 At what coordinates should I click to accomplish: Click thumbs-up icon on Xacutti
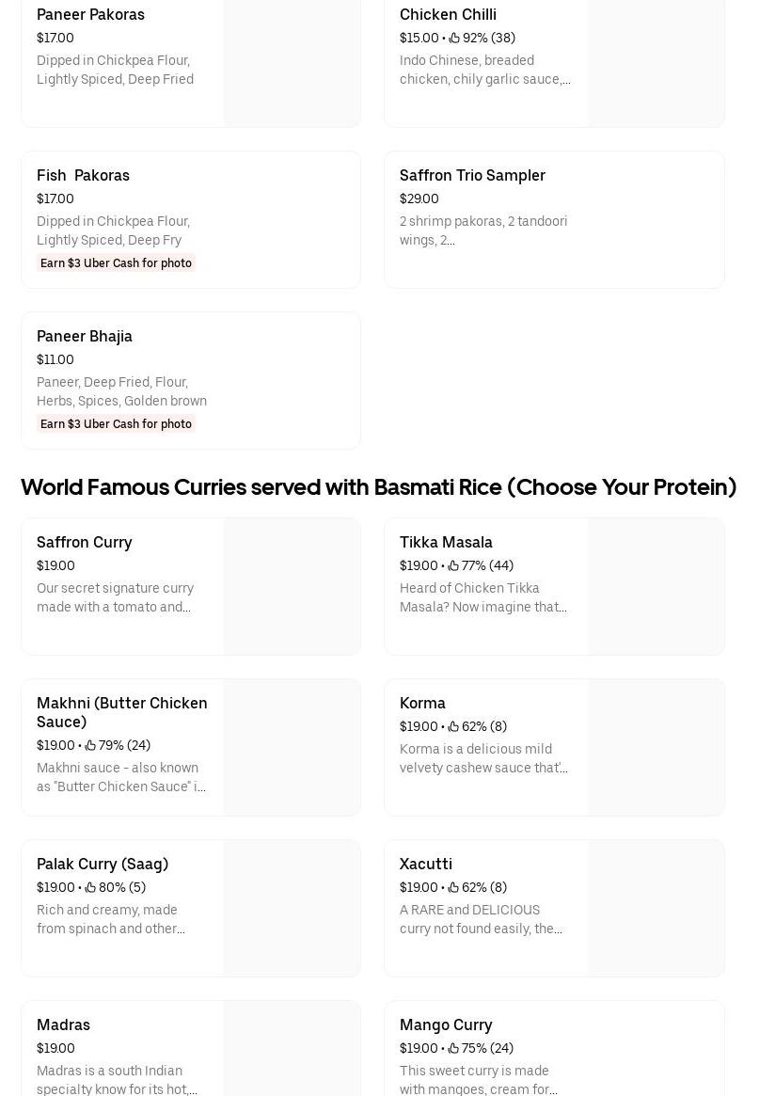452,887
